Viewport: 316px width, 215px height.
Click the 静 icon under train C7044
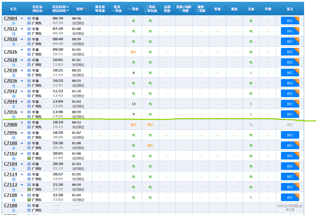[x=14, y=106]
